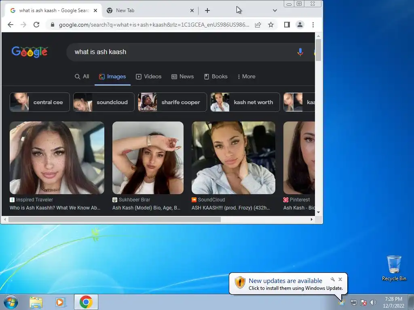Share this page with the share icon
This screenshot has width=414, height=310.
pyautogui.click(x=258, y=25)
